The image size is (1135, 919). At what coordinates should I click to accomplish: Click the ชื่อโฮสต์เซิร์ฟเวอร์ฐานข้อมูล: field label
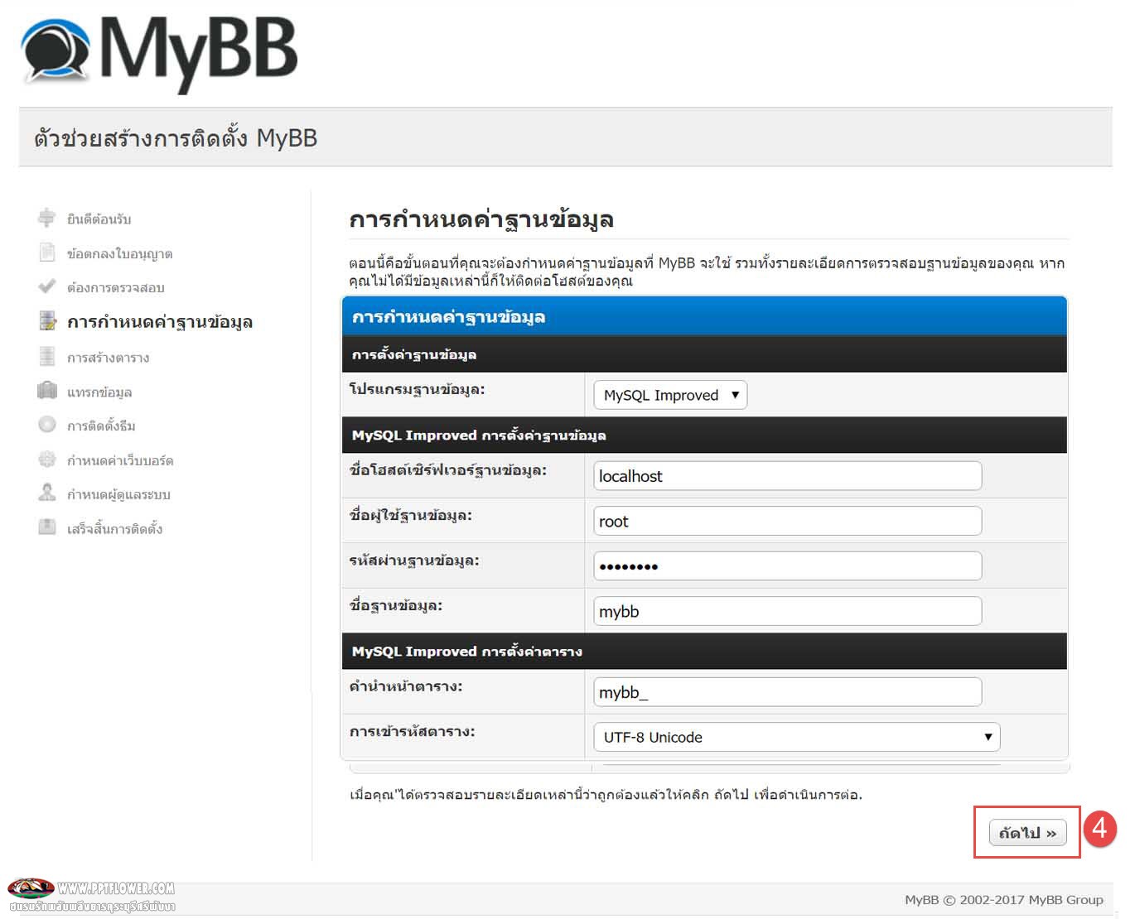coord(448,470)
